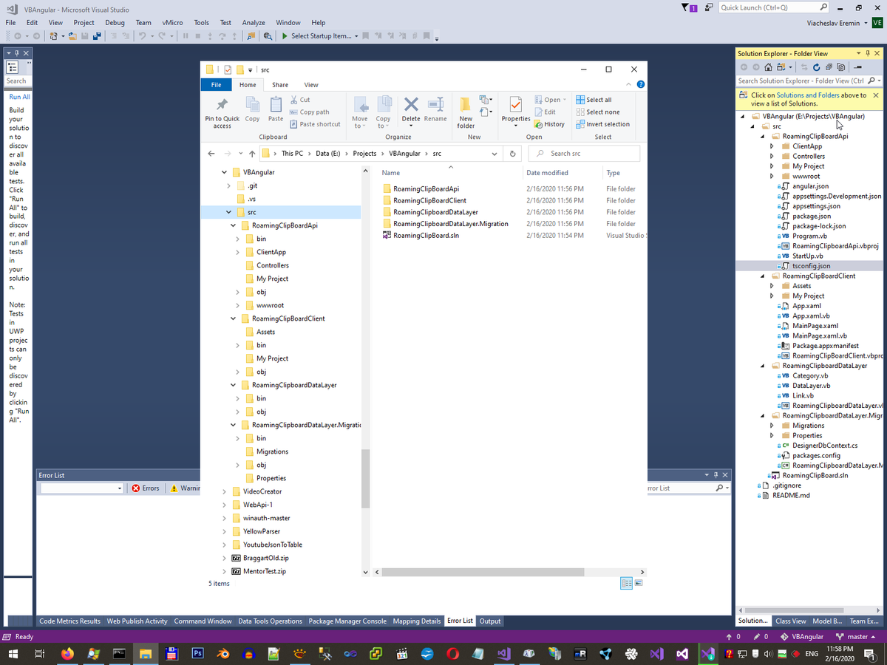The height and width of the screenshot is (665, 887).
Task: Open the Debug menu in Visual Studio
Action: pyautogui.click(x=115, y=23)
